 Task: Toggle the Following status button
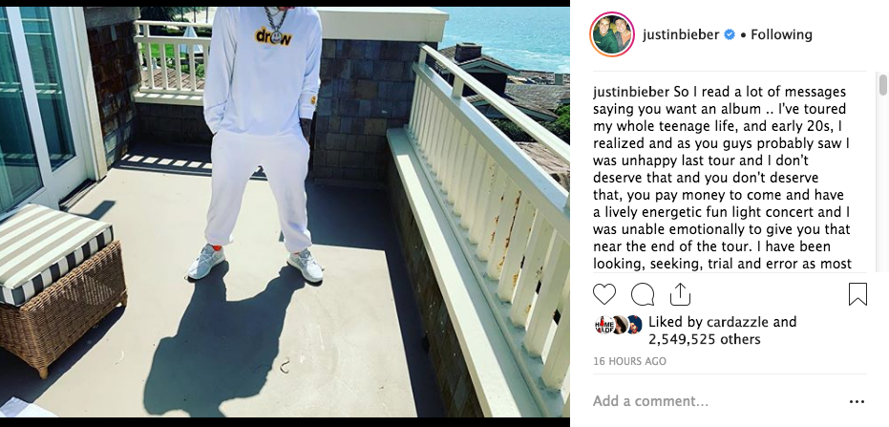781,34
